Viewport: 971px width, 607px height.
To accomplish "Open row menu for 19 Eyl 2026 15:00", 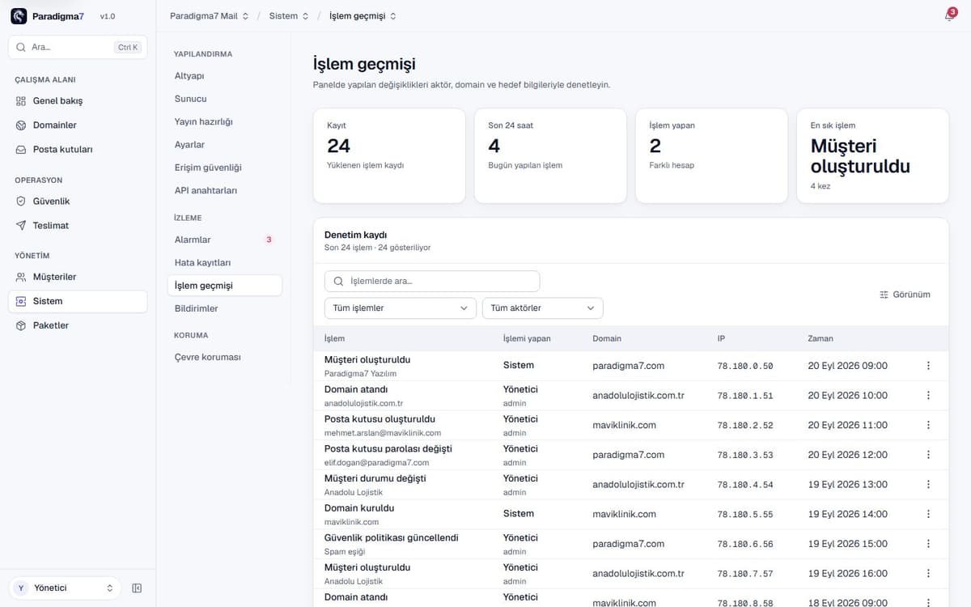I will (928, 544).
